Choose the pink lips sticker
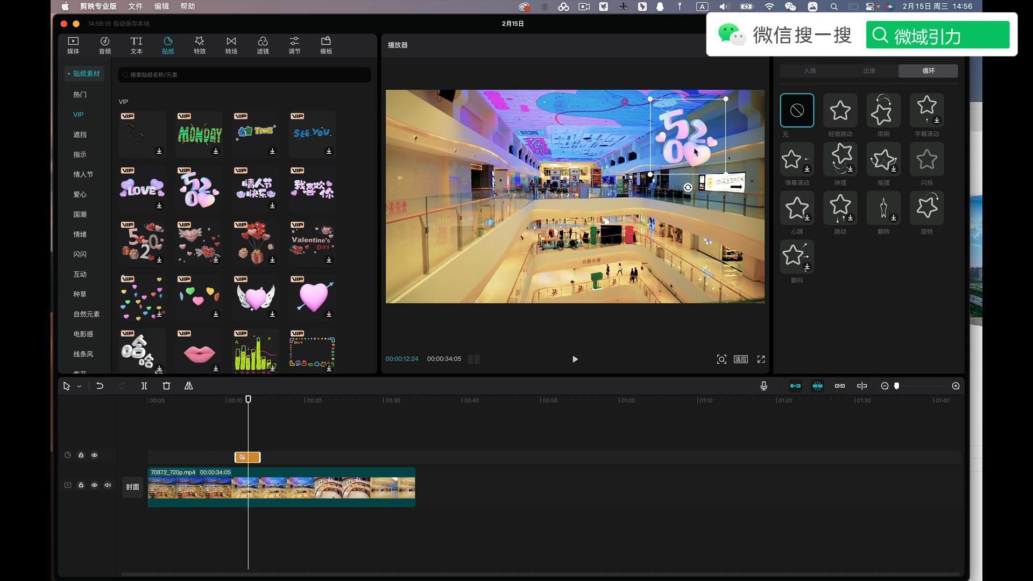Viewport: 1033px width, 581px height. click(199, 351)
